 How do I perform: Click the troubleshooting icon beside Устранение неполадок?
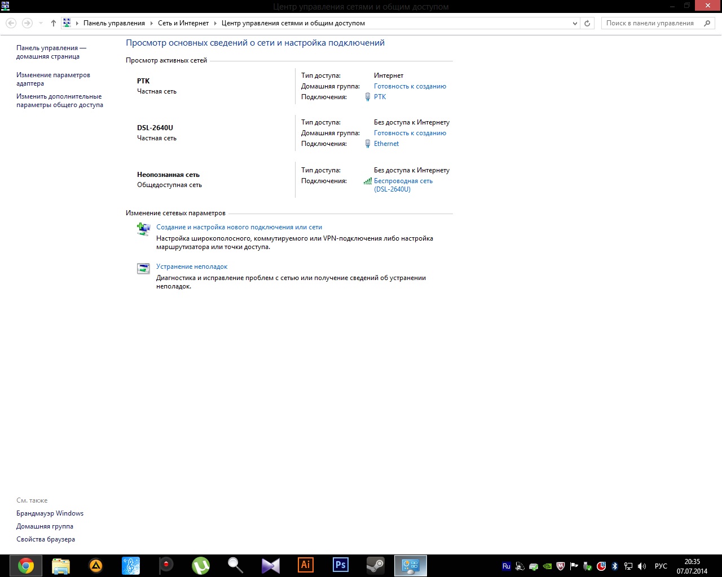pyautogui.click(x=143, y=269)
